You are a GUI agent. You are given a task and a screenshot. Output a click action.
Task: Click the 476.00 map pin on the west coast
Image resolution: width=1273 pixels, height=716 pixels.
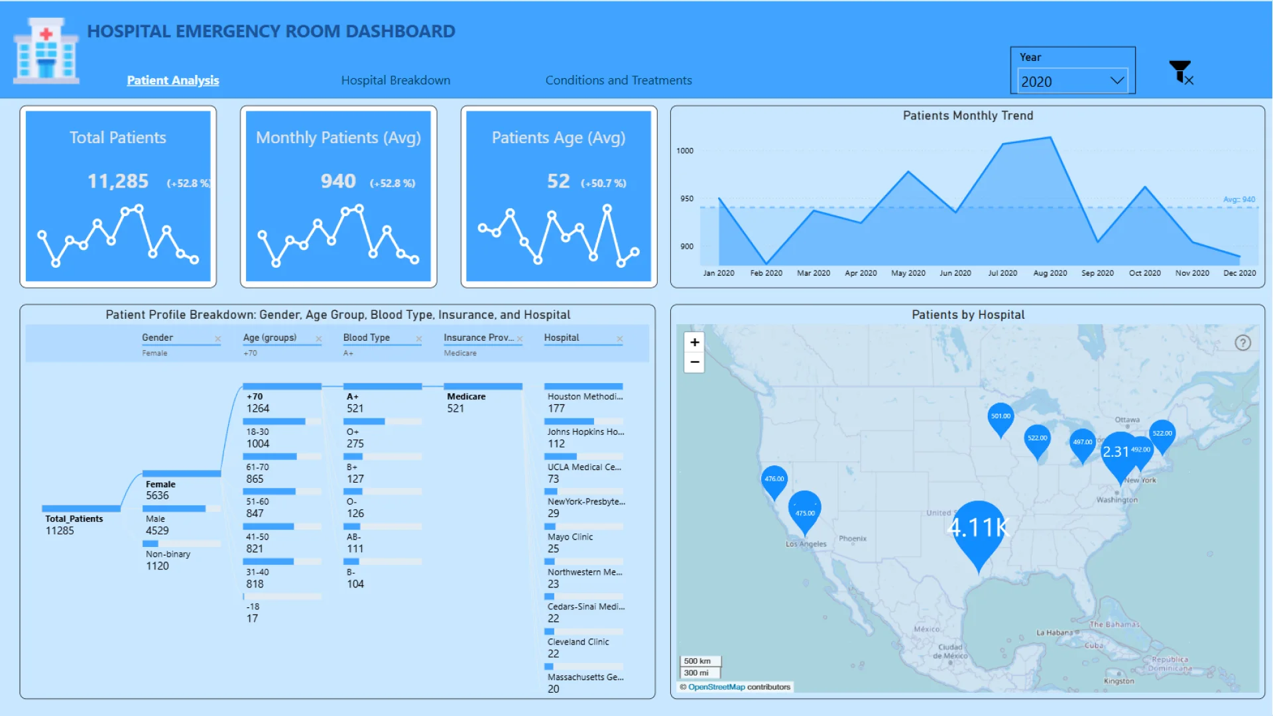774,480
